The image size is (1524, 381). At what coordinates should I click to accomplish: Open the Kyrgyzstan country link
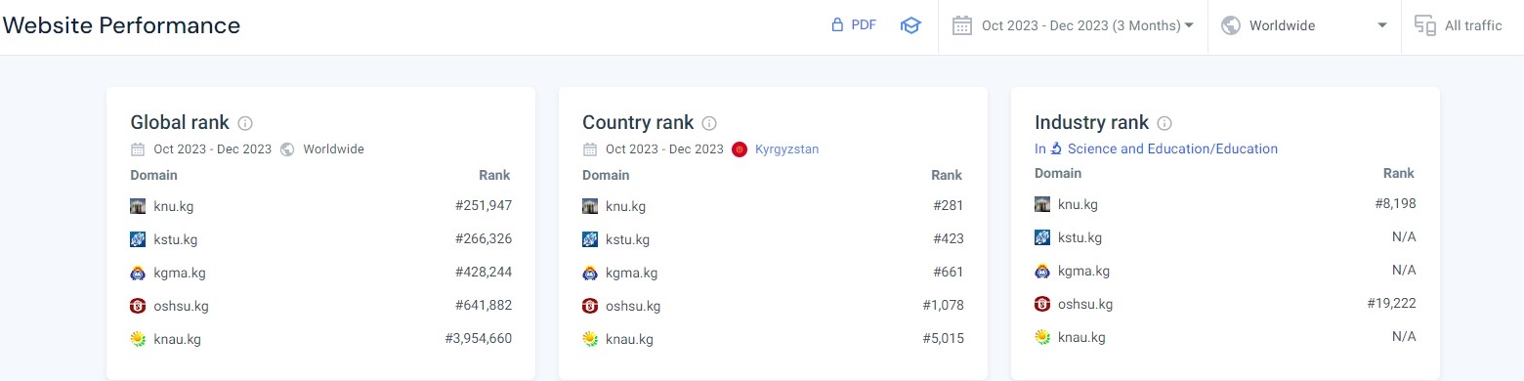click(x=787, y=149)
